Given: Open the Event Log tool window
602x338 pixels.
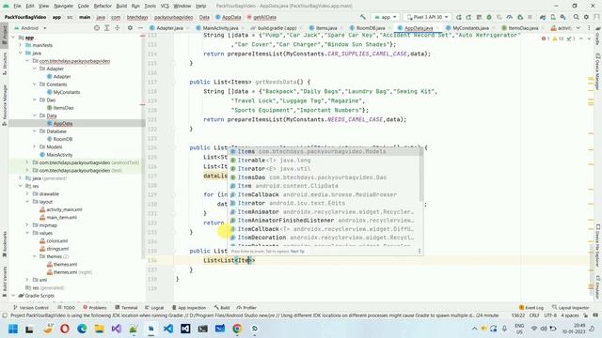Looking at the screenshot, I should pyautogui.click(x=531, y=307).
